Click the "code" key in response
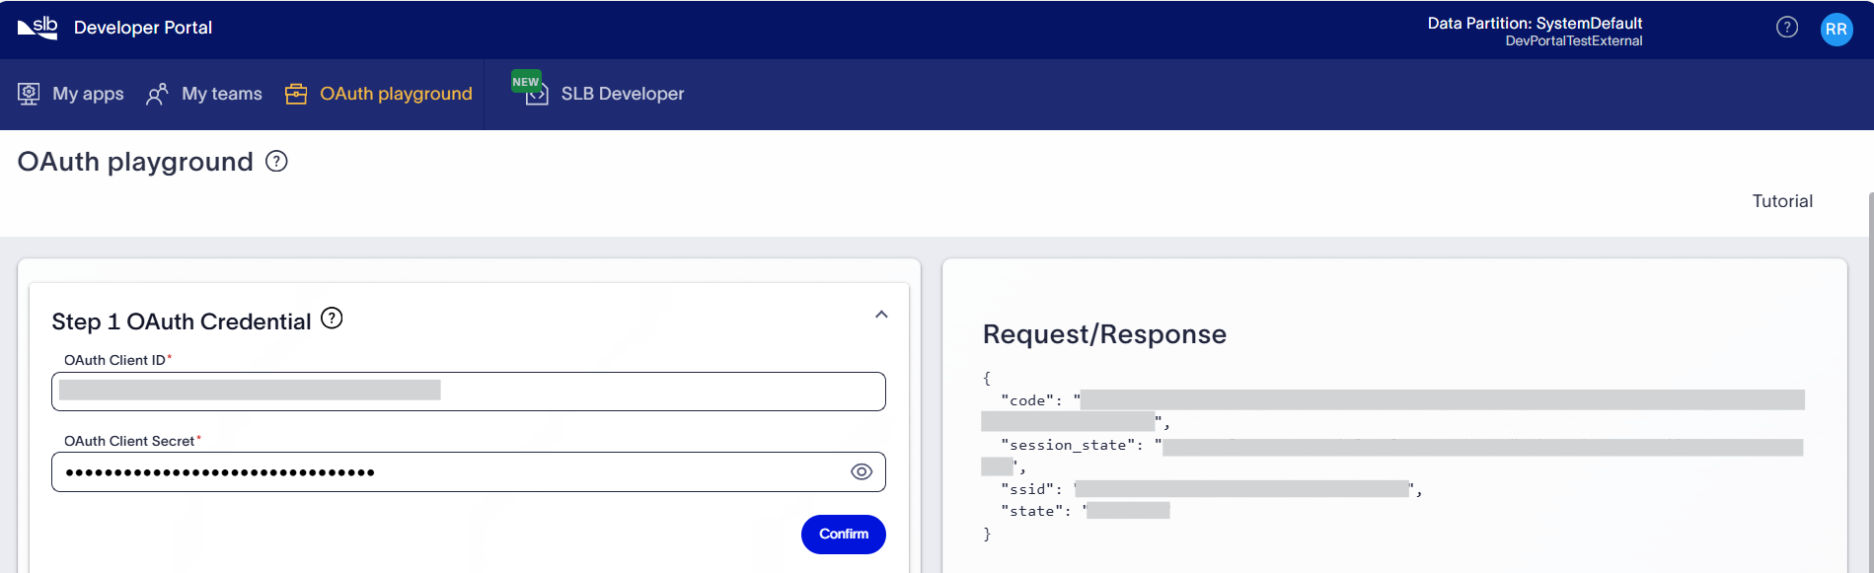 coord(1027,400)
